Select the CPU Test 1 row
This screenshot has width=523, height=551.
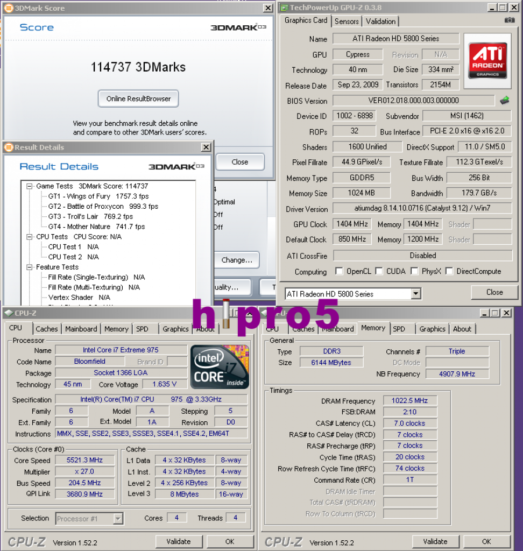pos(74,246)
